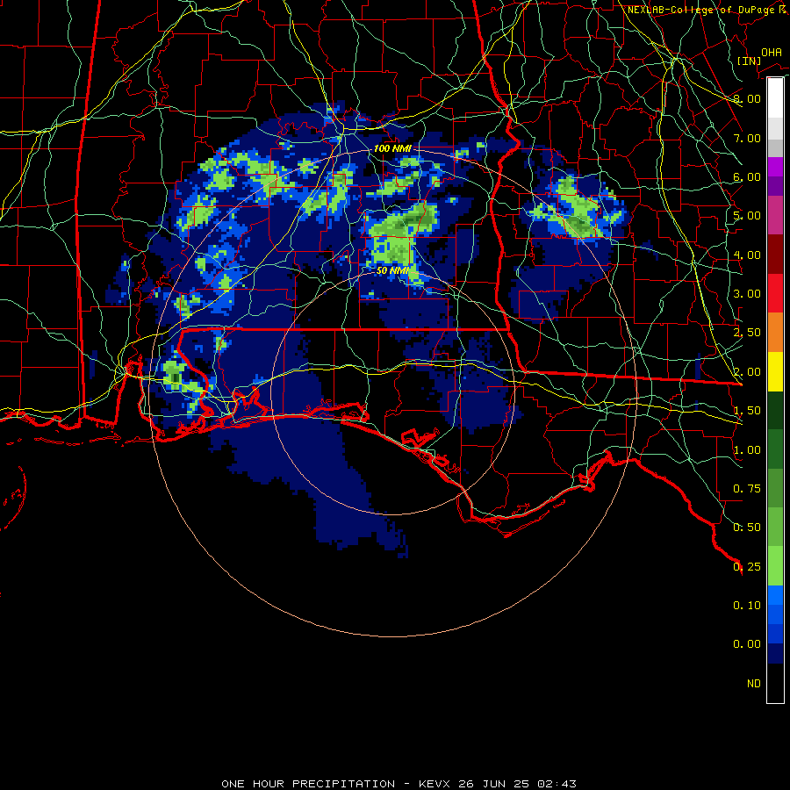Select the yellow legend swatch
The image size is (790, 790).
[775, 371]
